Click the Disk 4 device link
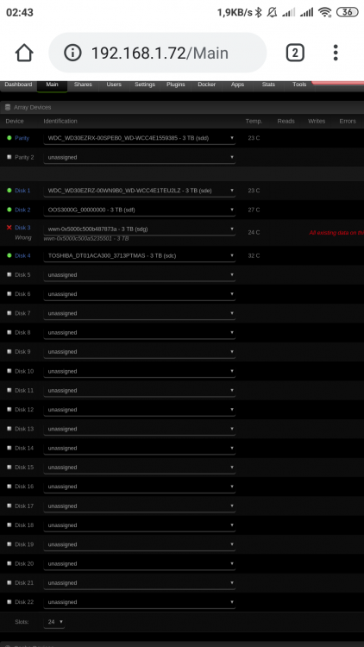The height and width of the screenshot is (647, 364). 22,255
